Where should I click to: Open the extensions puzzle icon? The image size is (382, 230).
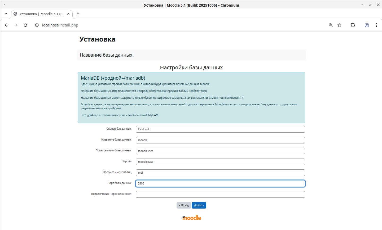tap(353, 25)
